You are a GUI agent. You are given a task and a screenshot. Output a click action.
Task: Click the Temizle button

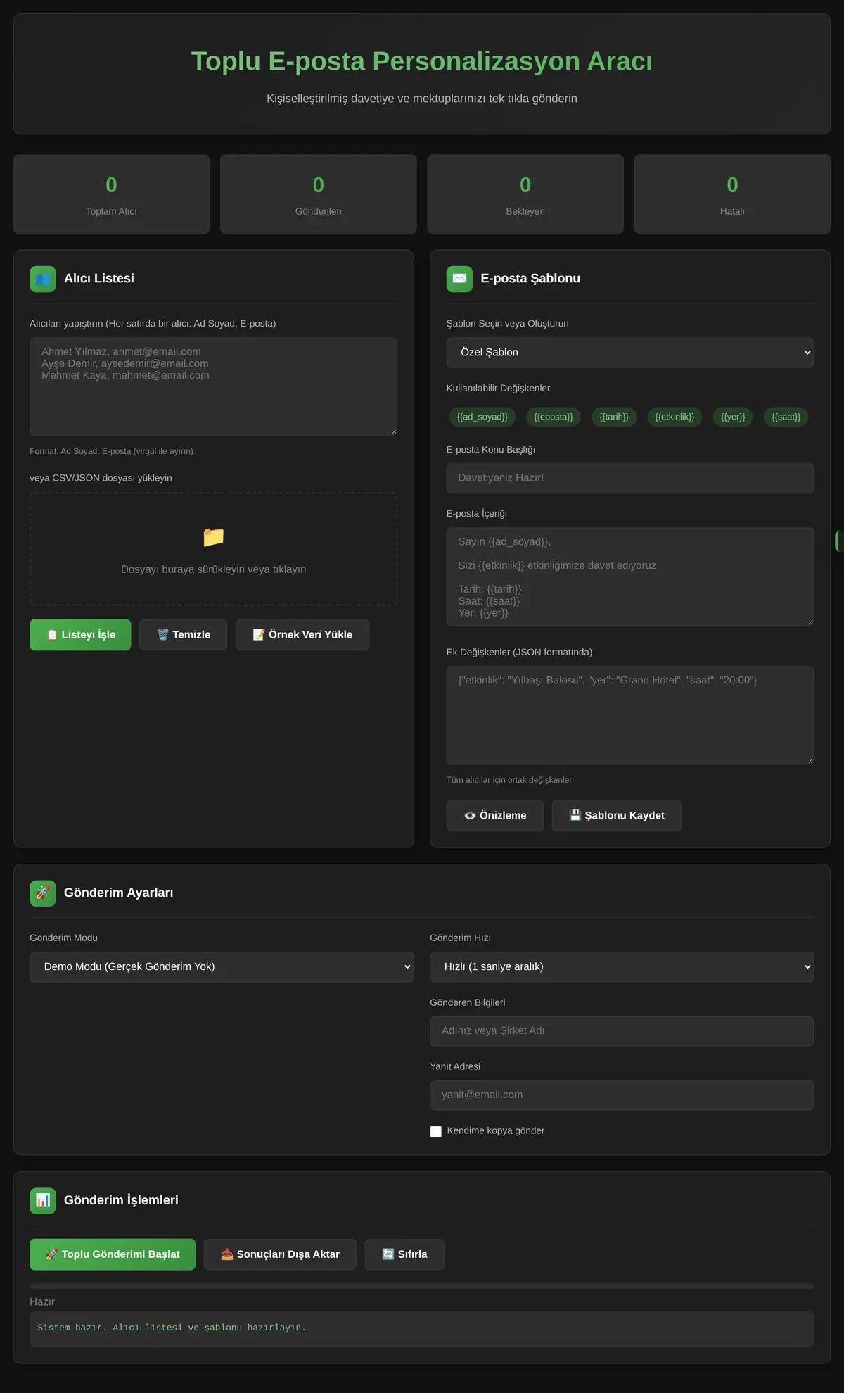tap(183, 635)
